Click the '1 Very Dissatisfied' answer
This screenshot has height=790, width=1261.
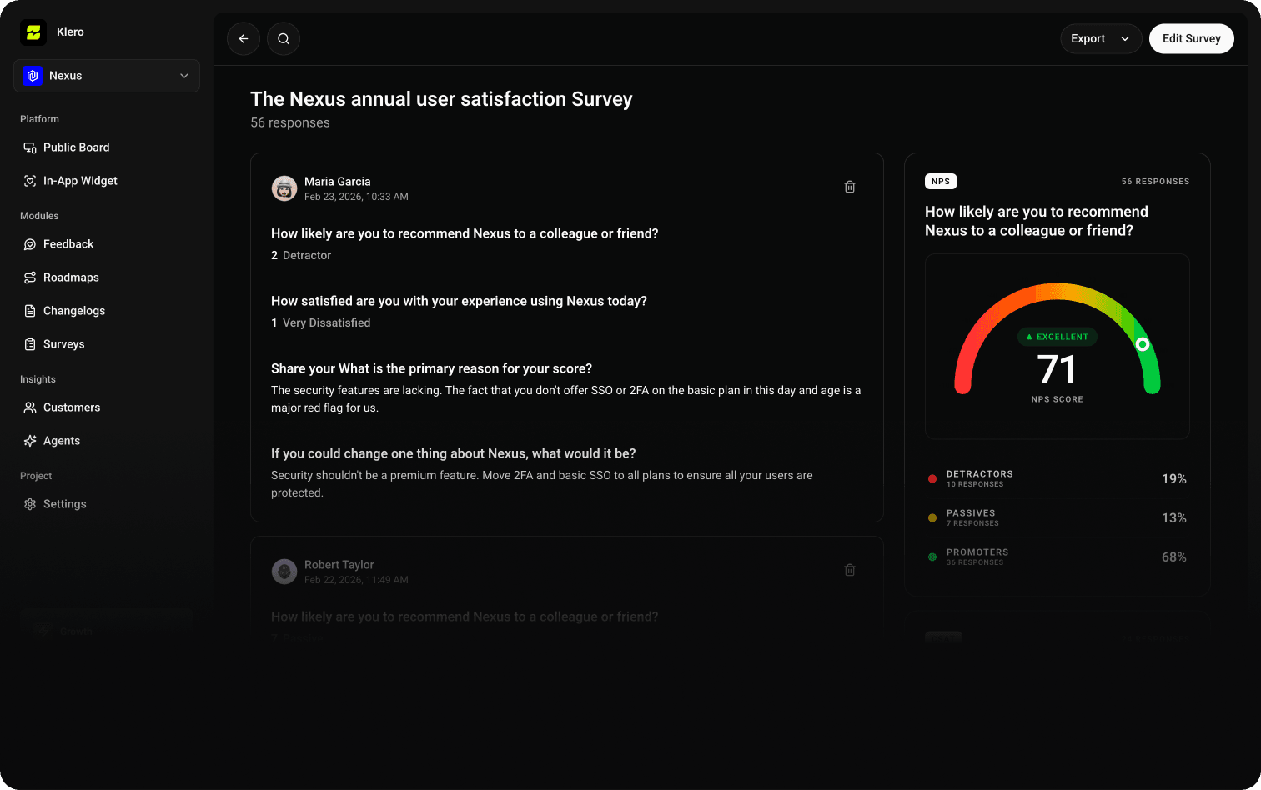coord(321,323)
